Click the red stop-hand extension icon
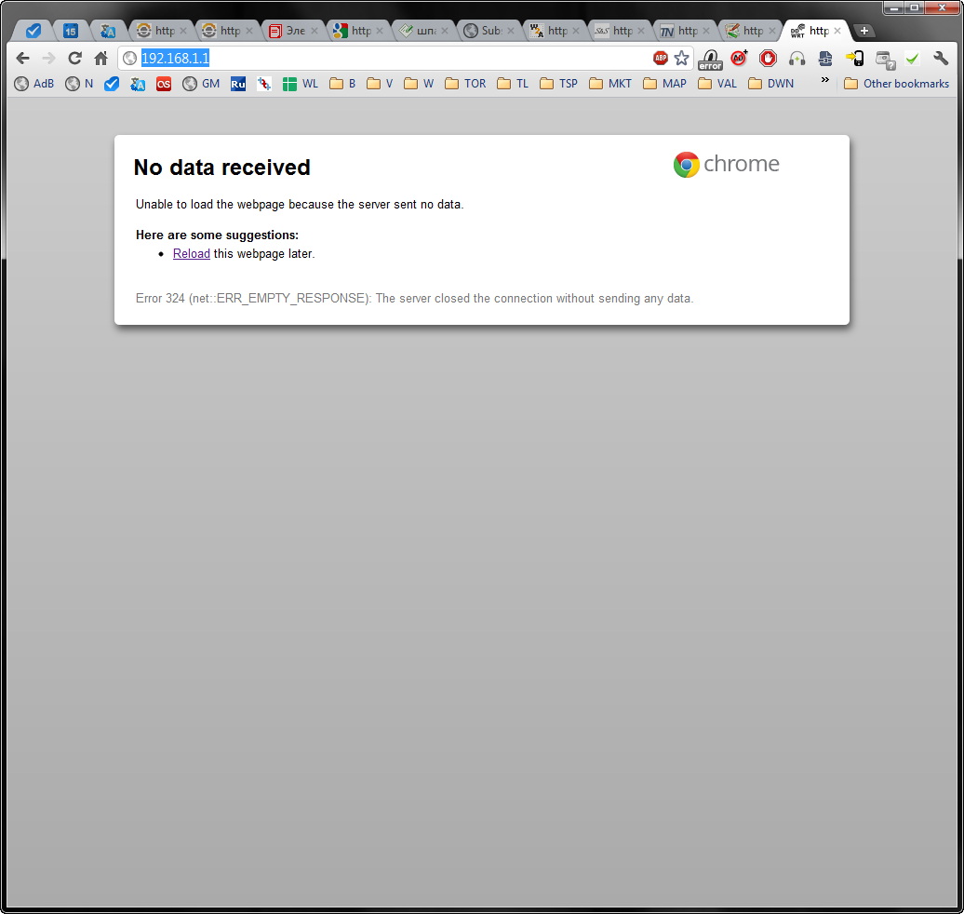Screen dimensions: 964x914 768,58
